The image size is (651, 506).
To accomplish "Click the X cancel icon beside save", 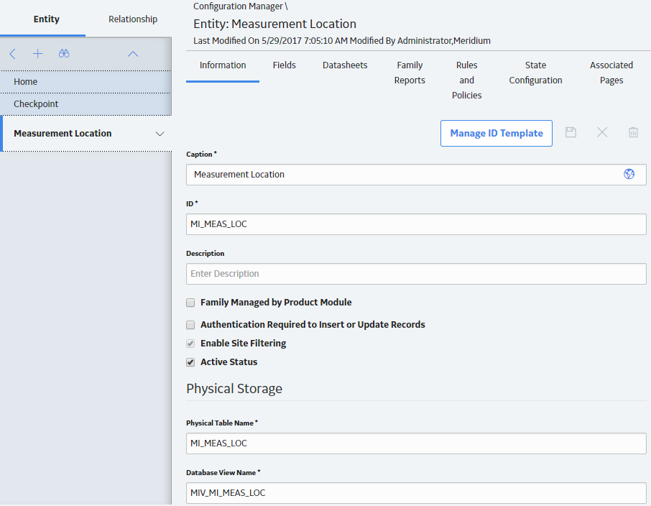I will point(602,132).
